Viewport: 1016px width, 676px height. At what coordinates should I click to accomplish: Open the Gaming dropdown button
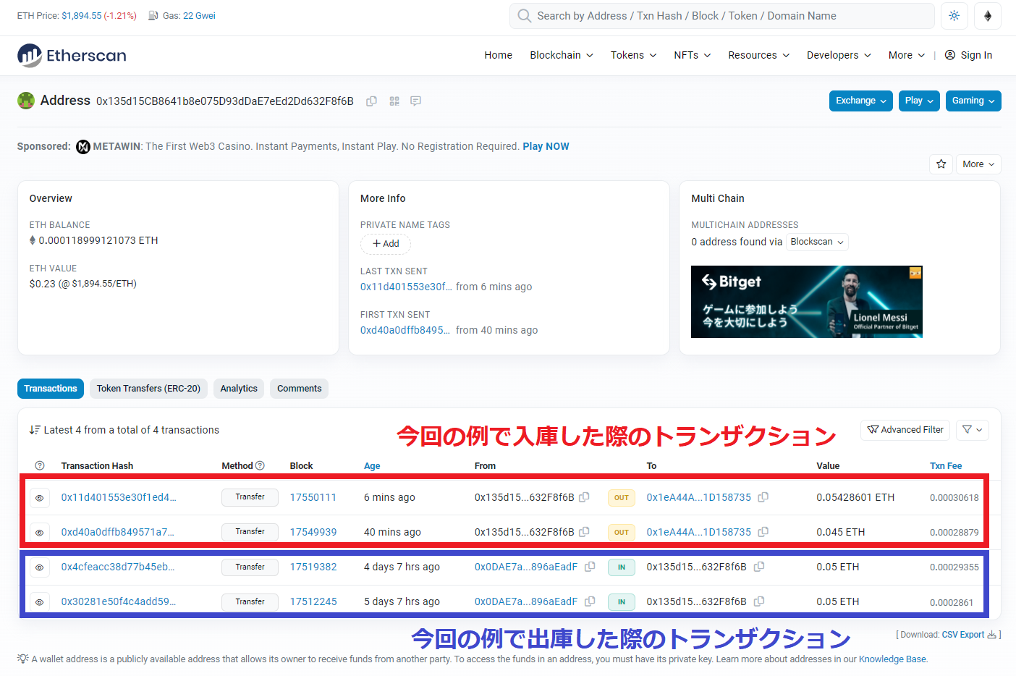pyautogui.click(x=973, y=101)
